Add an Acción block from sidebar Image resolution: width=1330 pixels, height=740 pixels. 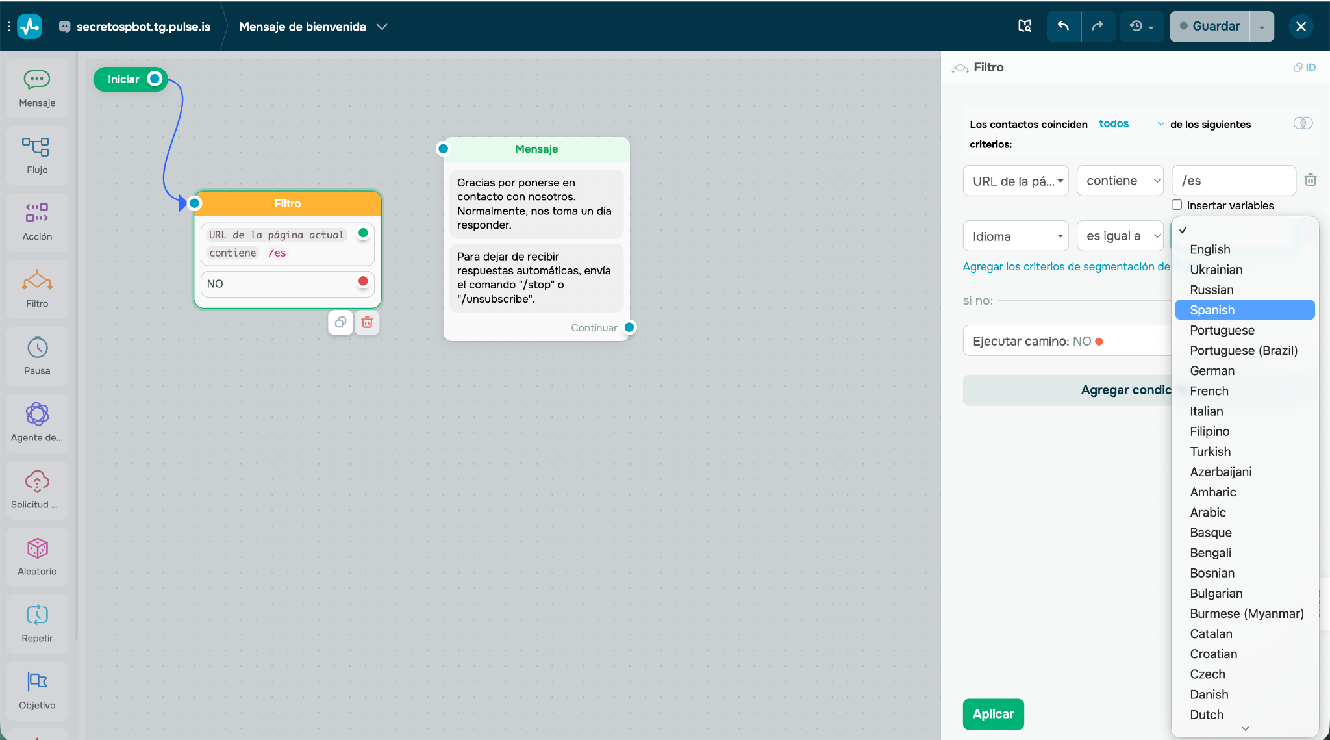click(37, 223)
